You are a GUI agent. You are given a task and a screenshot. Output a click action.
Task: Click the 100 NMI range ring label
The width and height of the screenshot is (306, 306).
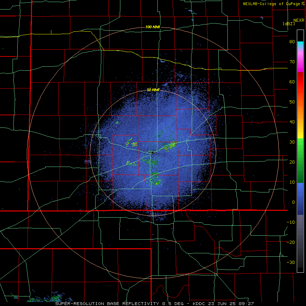pyautogui.click(x=153, y=27)
